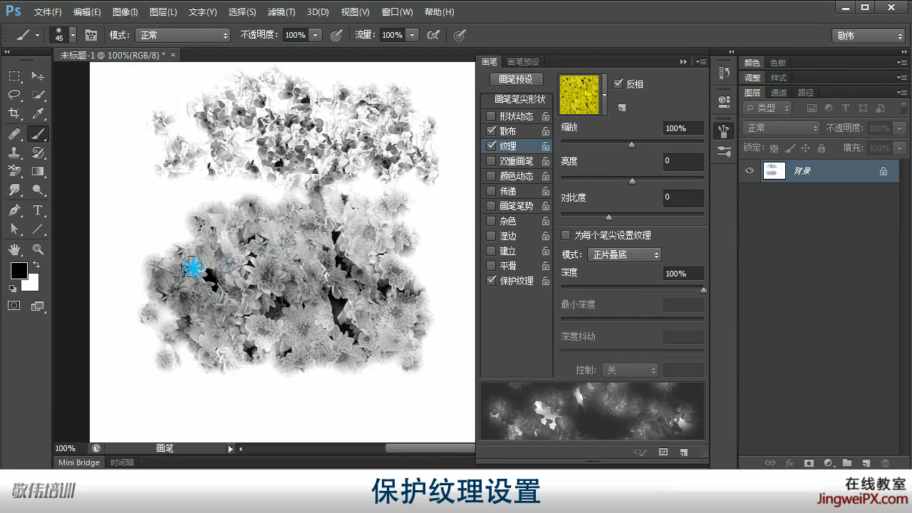Screen dimensions: 912x513
Task: Open the opacity slider arrow in options bar
Action: [x=315, y=35]
